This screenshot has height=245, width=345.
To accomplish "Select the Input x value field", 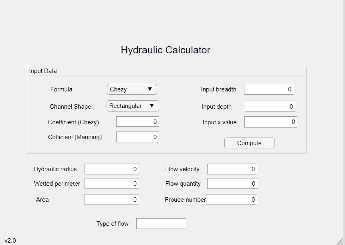I will (x=270, y=122).
